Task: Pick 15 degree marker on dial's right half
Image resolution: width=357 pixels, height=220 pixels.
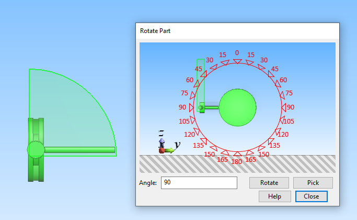Action: (249, 62)
